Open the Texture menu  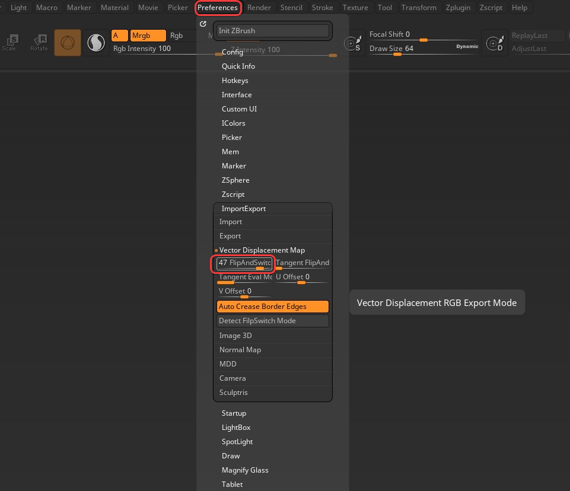(x=355, y=7)
